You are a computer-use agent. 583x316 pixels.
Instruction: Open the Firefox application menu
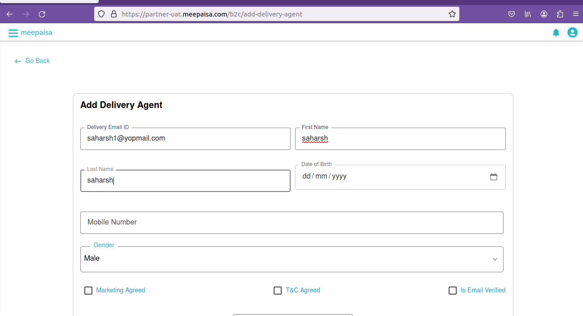point(575,14)
